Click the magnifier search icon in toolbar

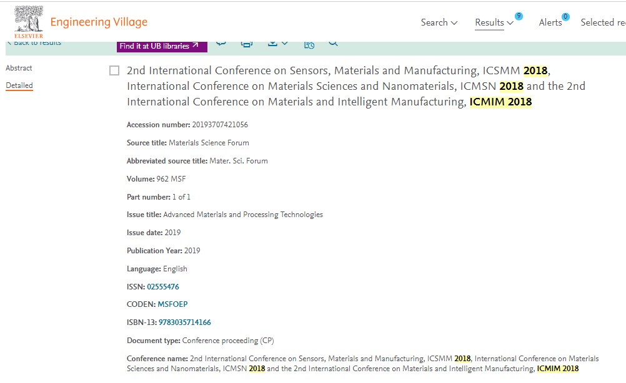334,44
